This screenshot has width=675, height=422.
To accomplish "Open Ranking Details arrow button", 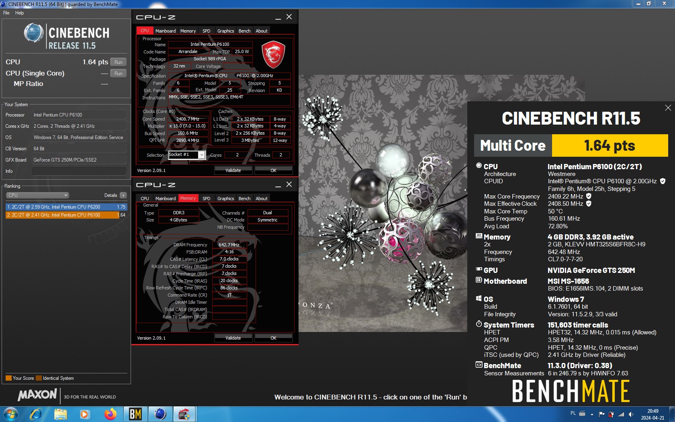I will pos(123,195).
